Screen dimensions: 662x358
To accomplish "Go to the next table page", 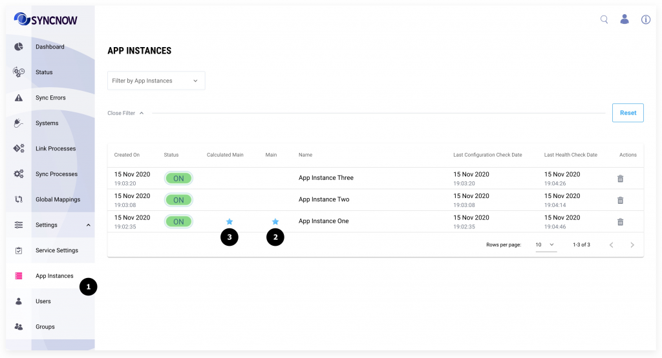I will (x=632, y=244).
